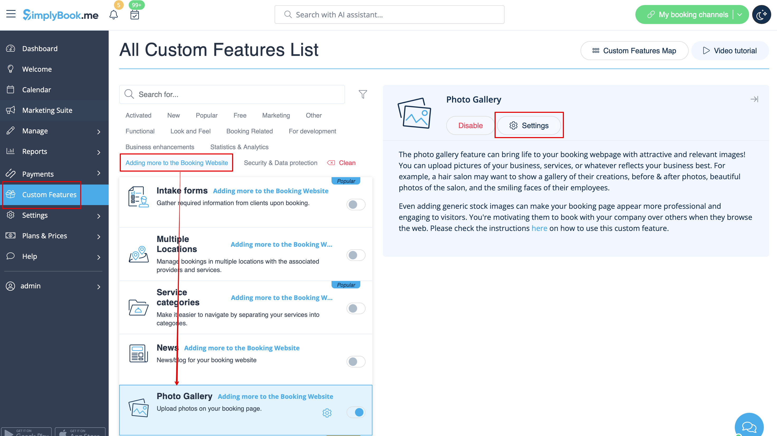Enable the Intake forms toggle
777x436 pixels.
pos(356,205)
